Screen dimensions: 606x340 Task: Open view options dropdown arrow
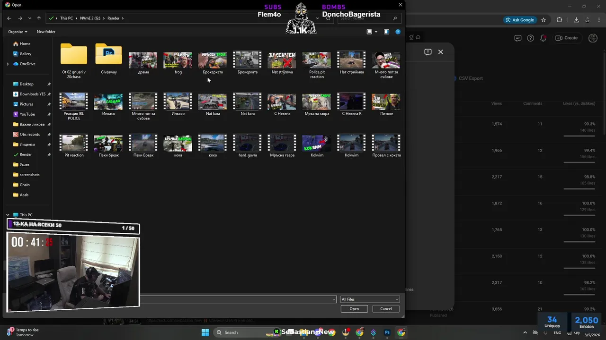click(x=376, y=32)
